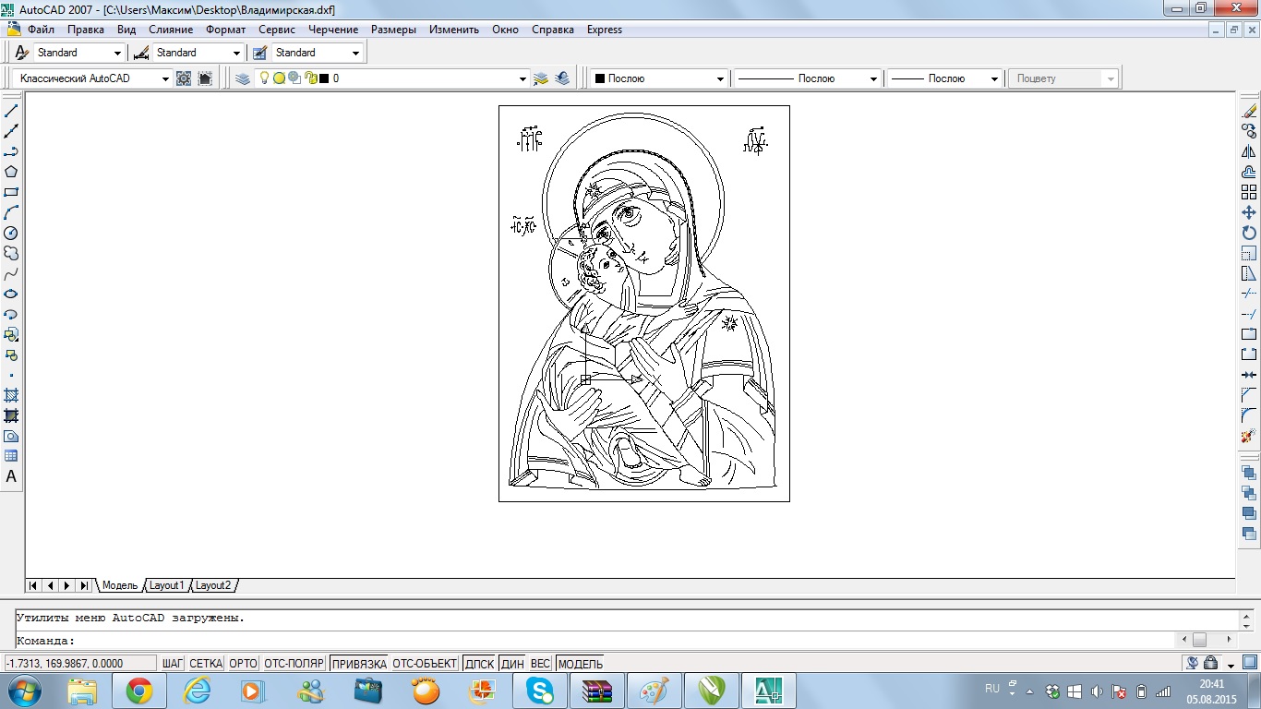Click the МОДЕЛЬ status bar button
Screen dimensions: 1261x709
(x=581, y=663)
